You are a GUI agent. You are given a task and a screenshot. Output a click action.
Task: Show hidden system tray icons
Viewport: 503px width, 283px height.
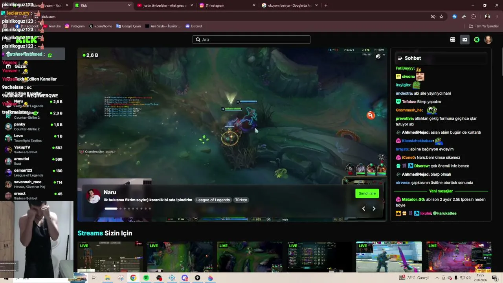coord(437,278)
